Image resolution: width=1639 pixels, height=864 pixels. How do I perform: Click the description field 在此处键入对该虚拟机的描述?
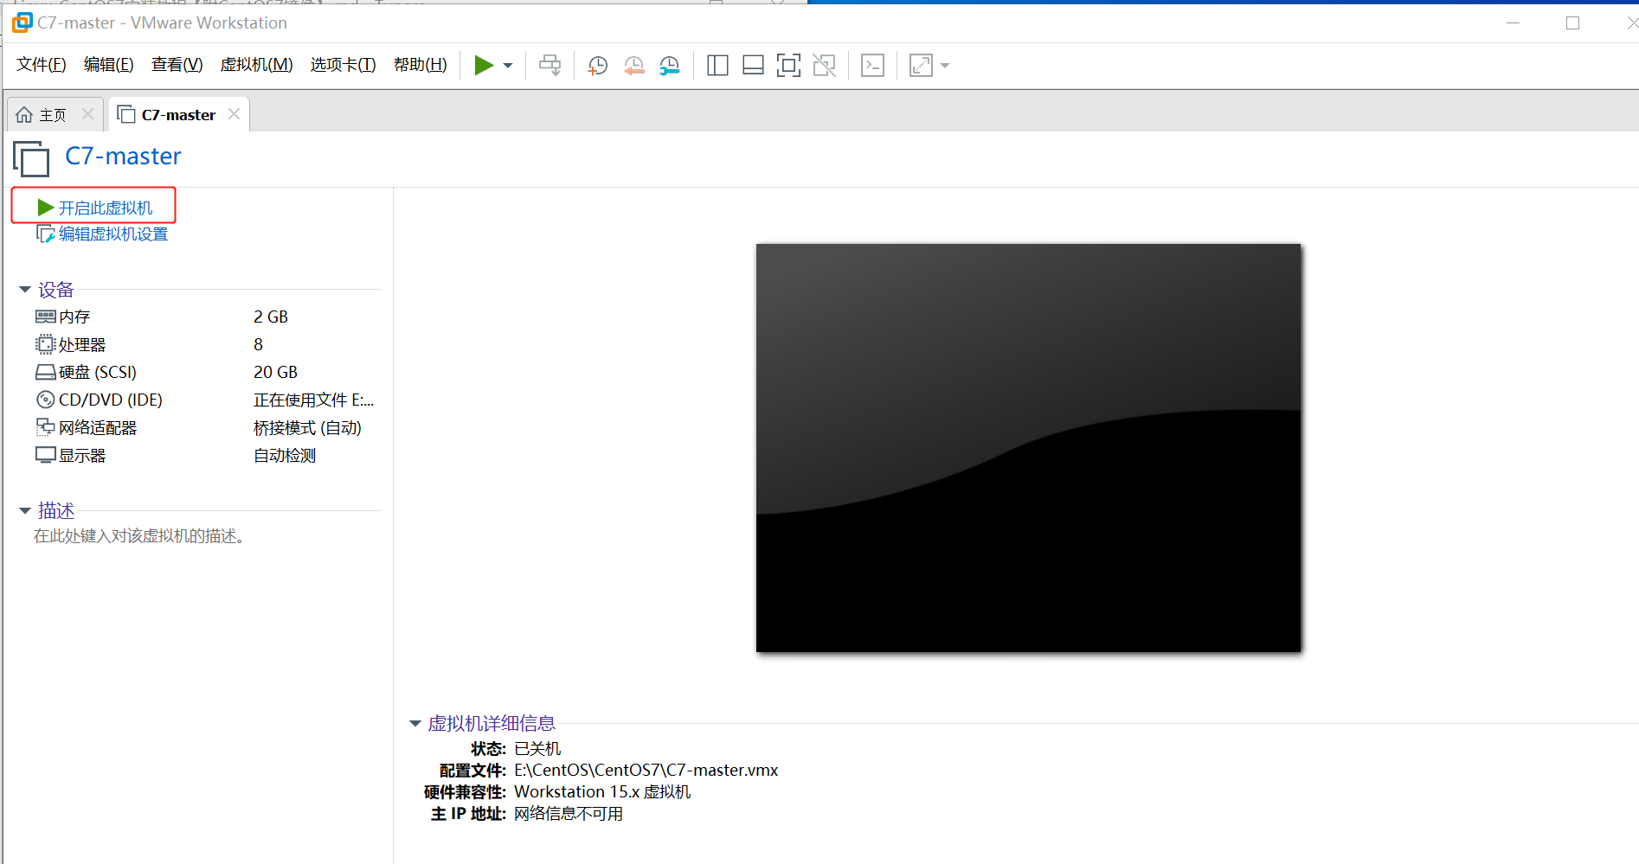point(141,537)
